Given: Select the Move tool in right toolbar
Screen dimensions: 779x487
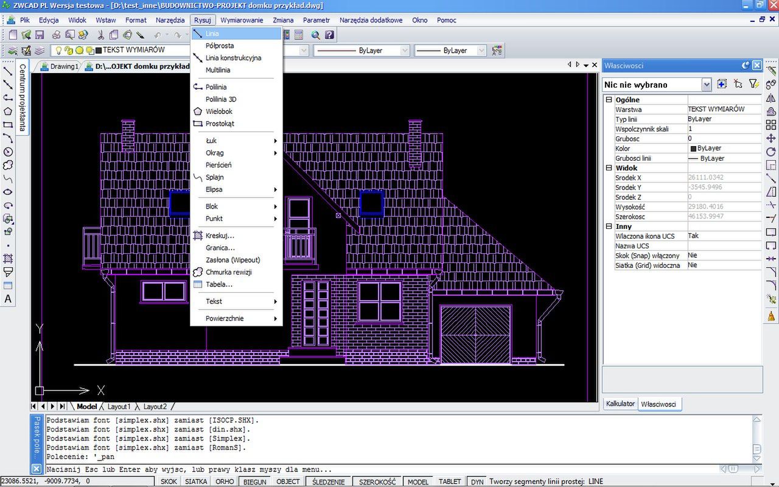Looking at the screenshot, I should [x=771, y=138].
